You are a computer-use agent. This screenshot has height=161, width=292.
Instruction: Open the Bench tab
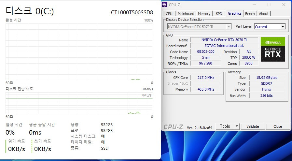[250, 14]
